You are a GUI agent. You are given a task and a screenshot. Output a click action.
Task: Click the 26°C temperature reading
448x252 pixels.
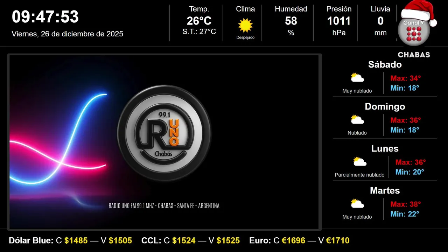point(199,21)
